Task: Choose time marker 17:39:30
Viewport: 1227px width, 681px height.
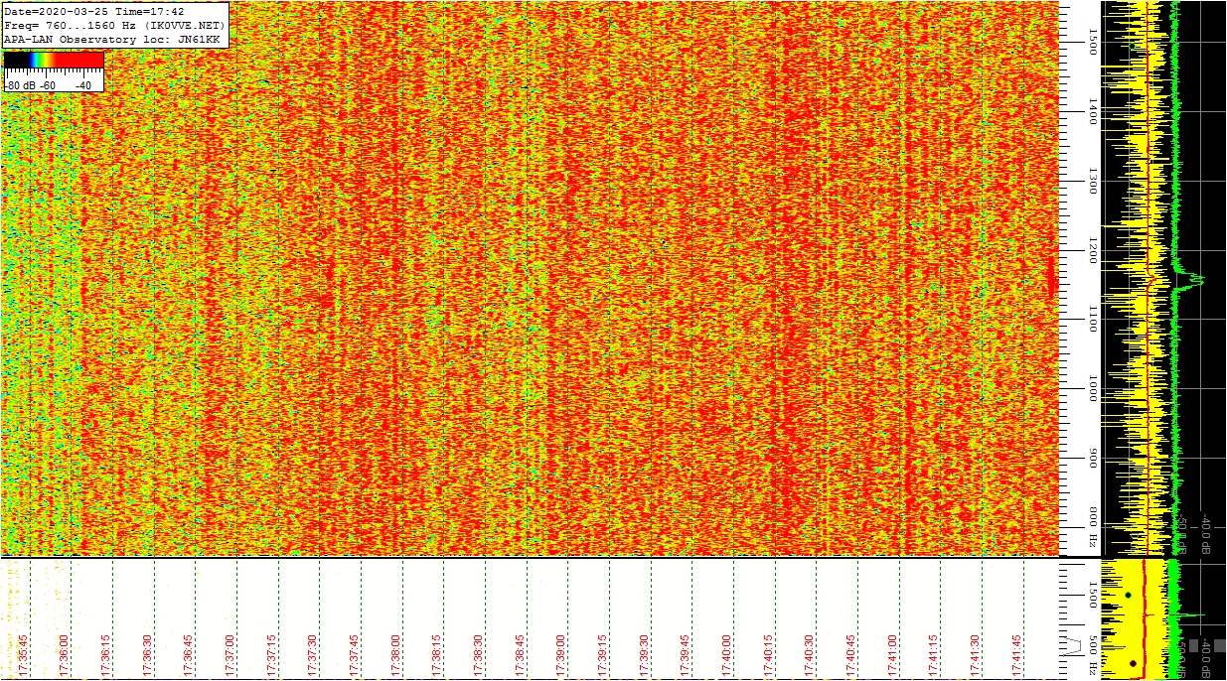Action: [644, 654]
